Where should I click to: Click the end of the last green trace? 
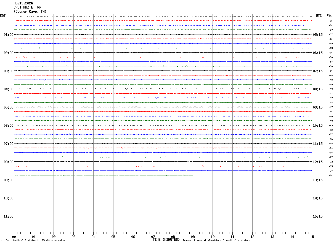point(192,175)
